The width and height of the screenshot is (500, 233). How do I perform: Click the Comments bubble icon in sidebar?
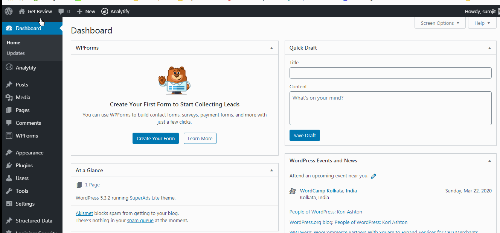(x=9, y=123)
